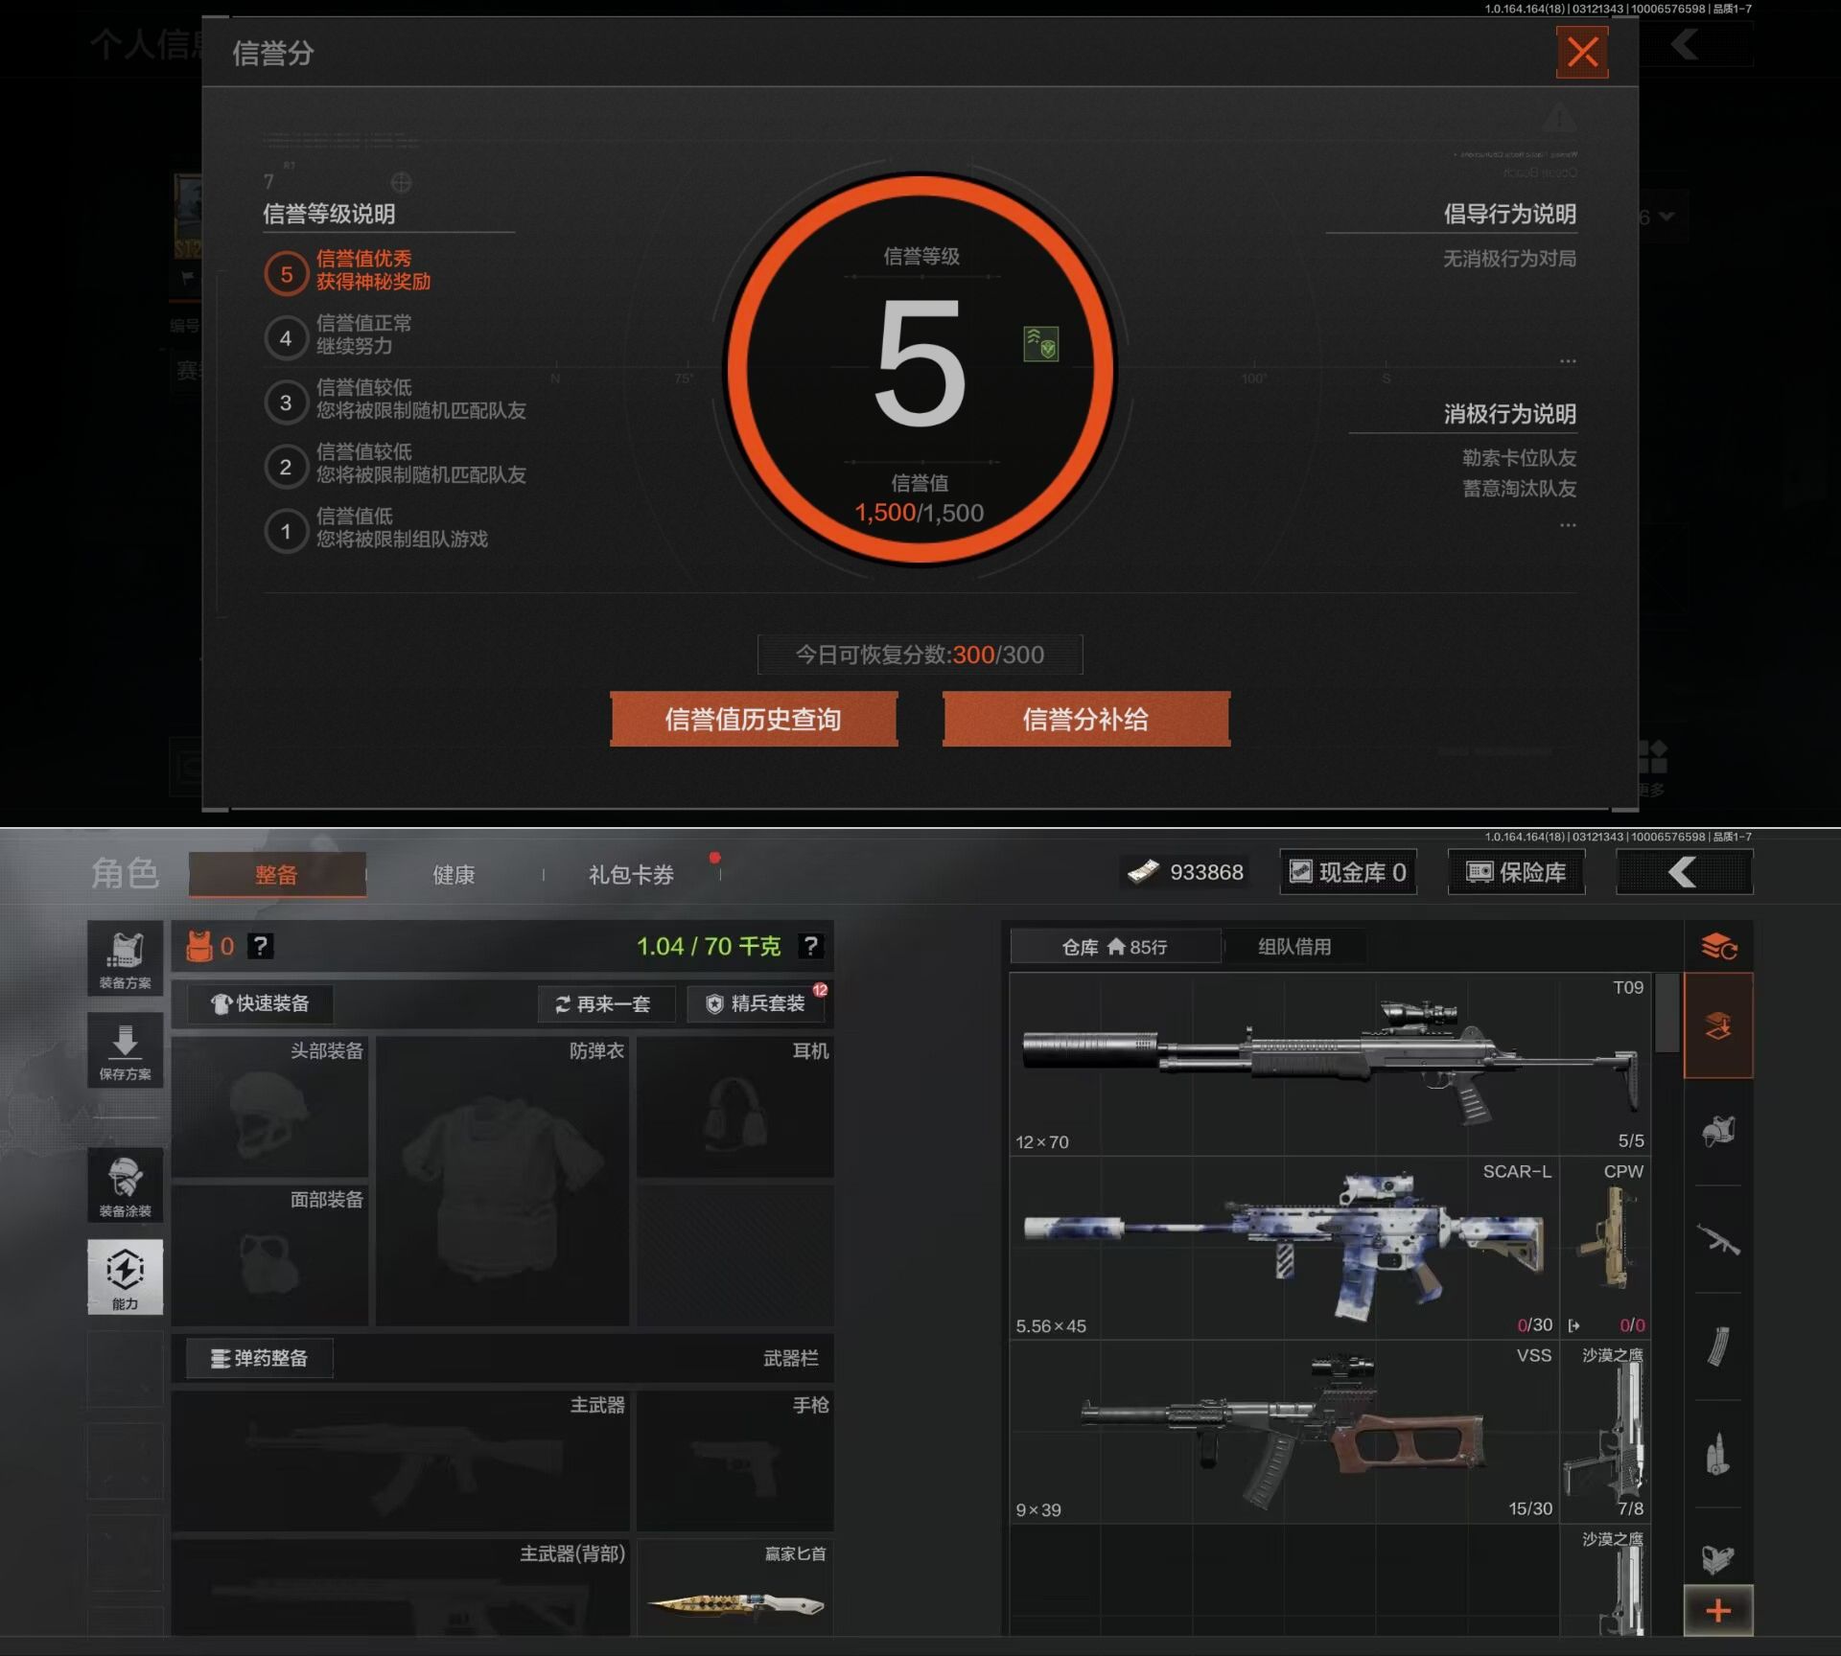
Task: Switch to the 组队借用 tab
Action: click(x=1293, y=947)
